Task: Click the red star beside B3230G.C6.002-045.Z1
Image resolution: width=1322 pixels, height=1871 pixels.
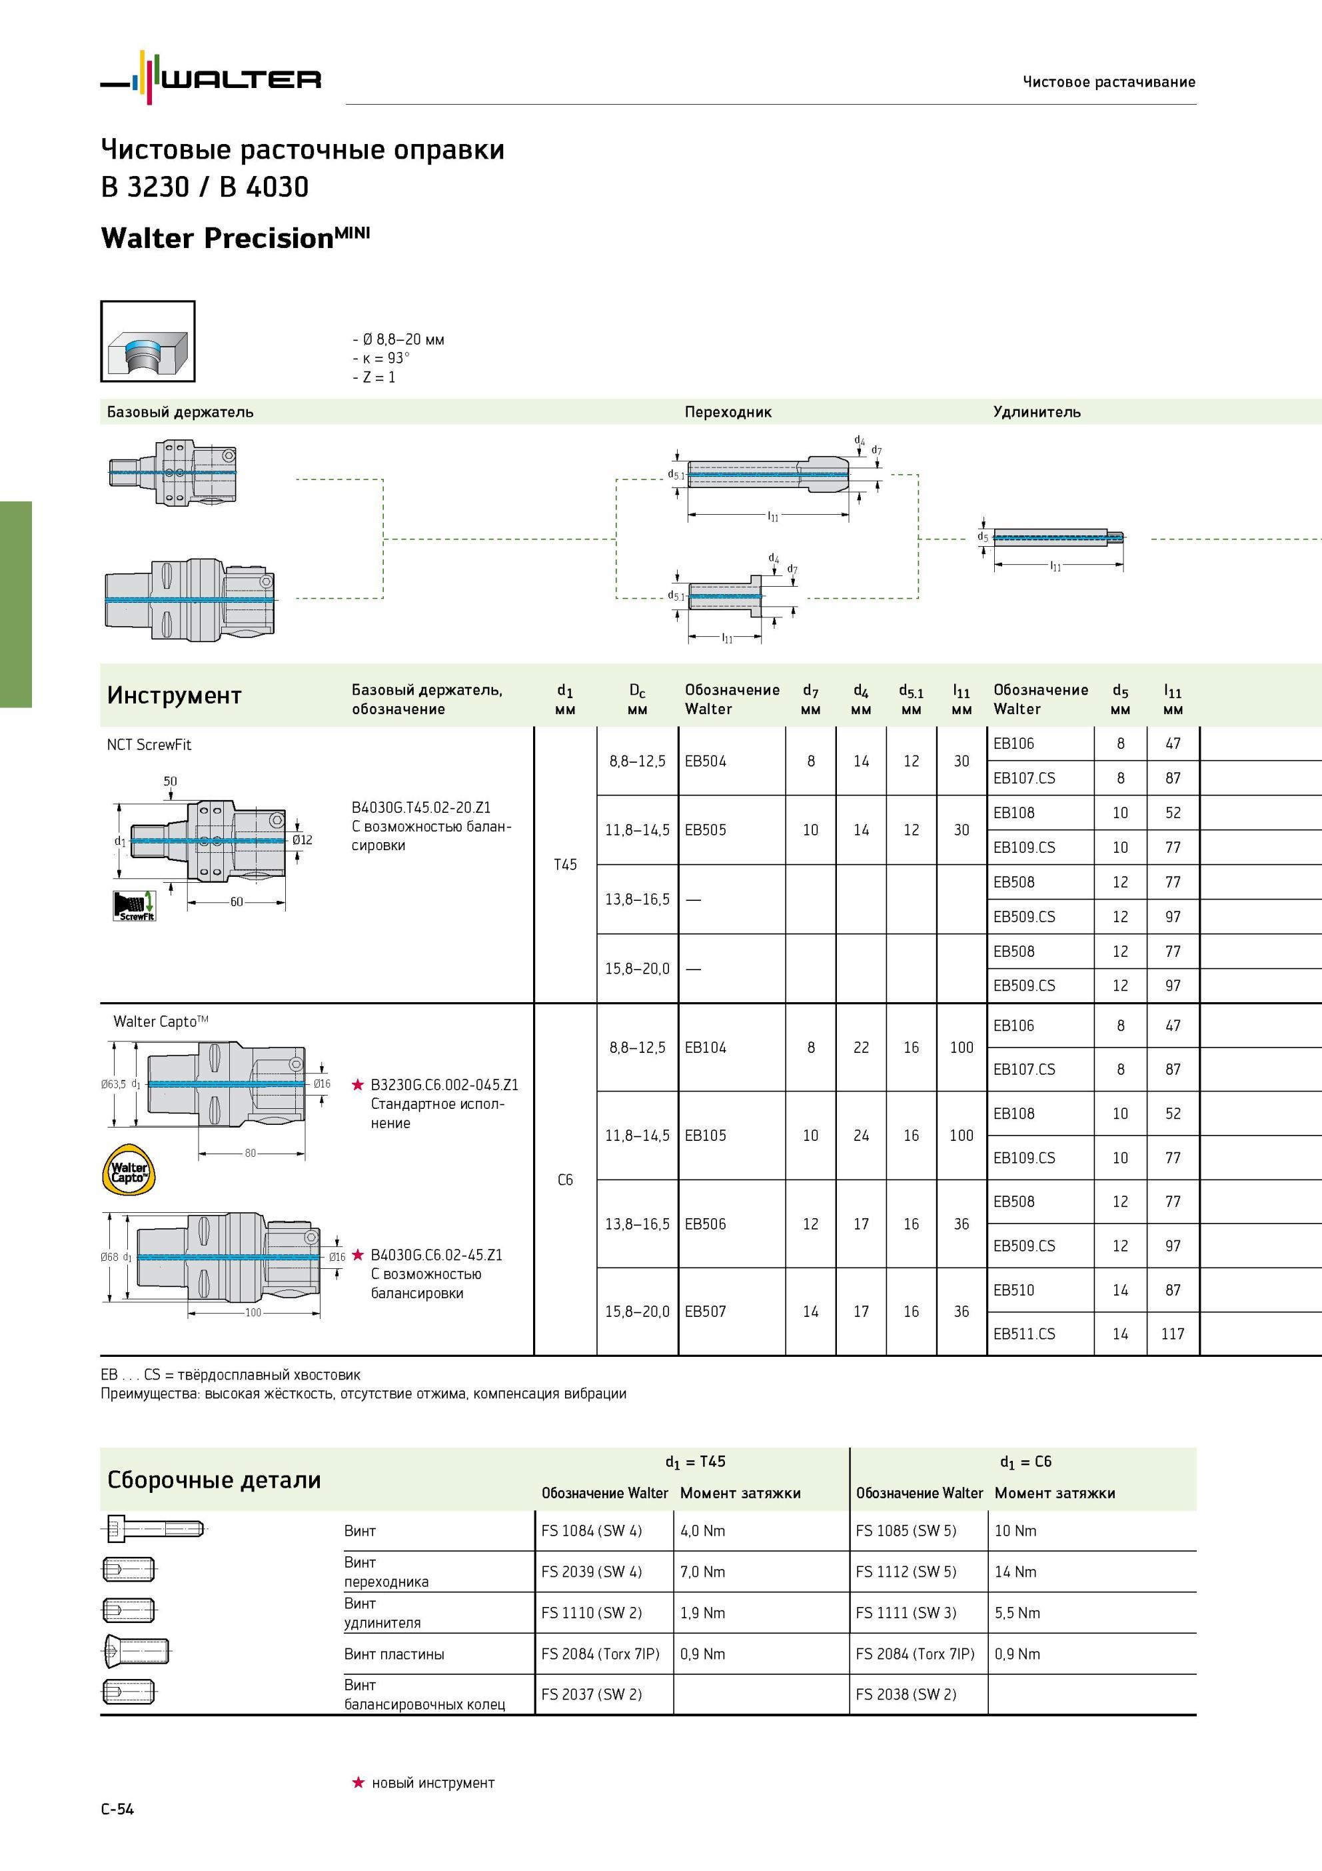Action: click(x=358, y=1085)
